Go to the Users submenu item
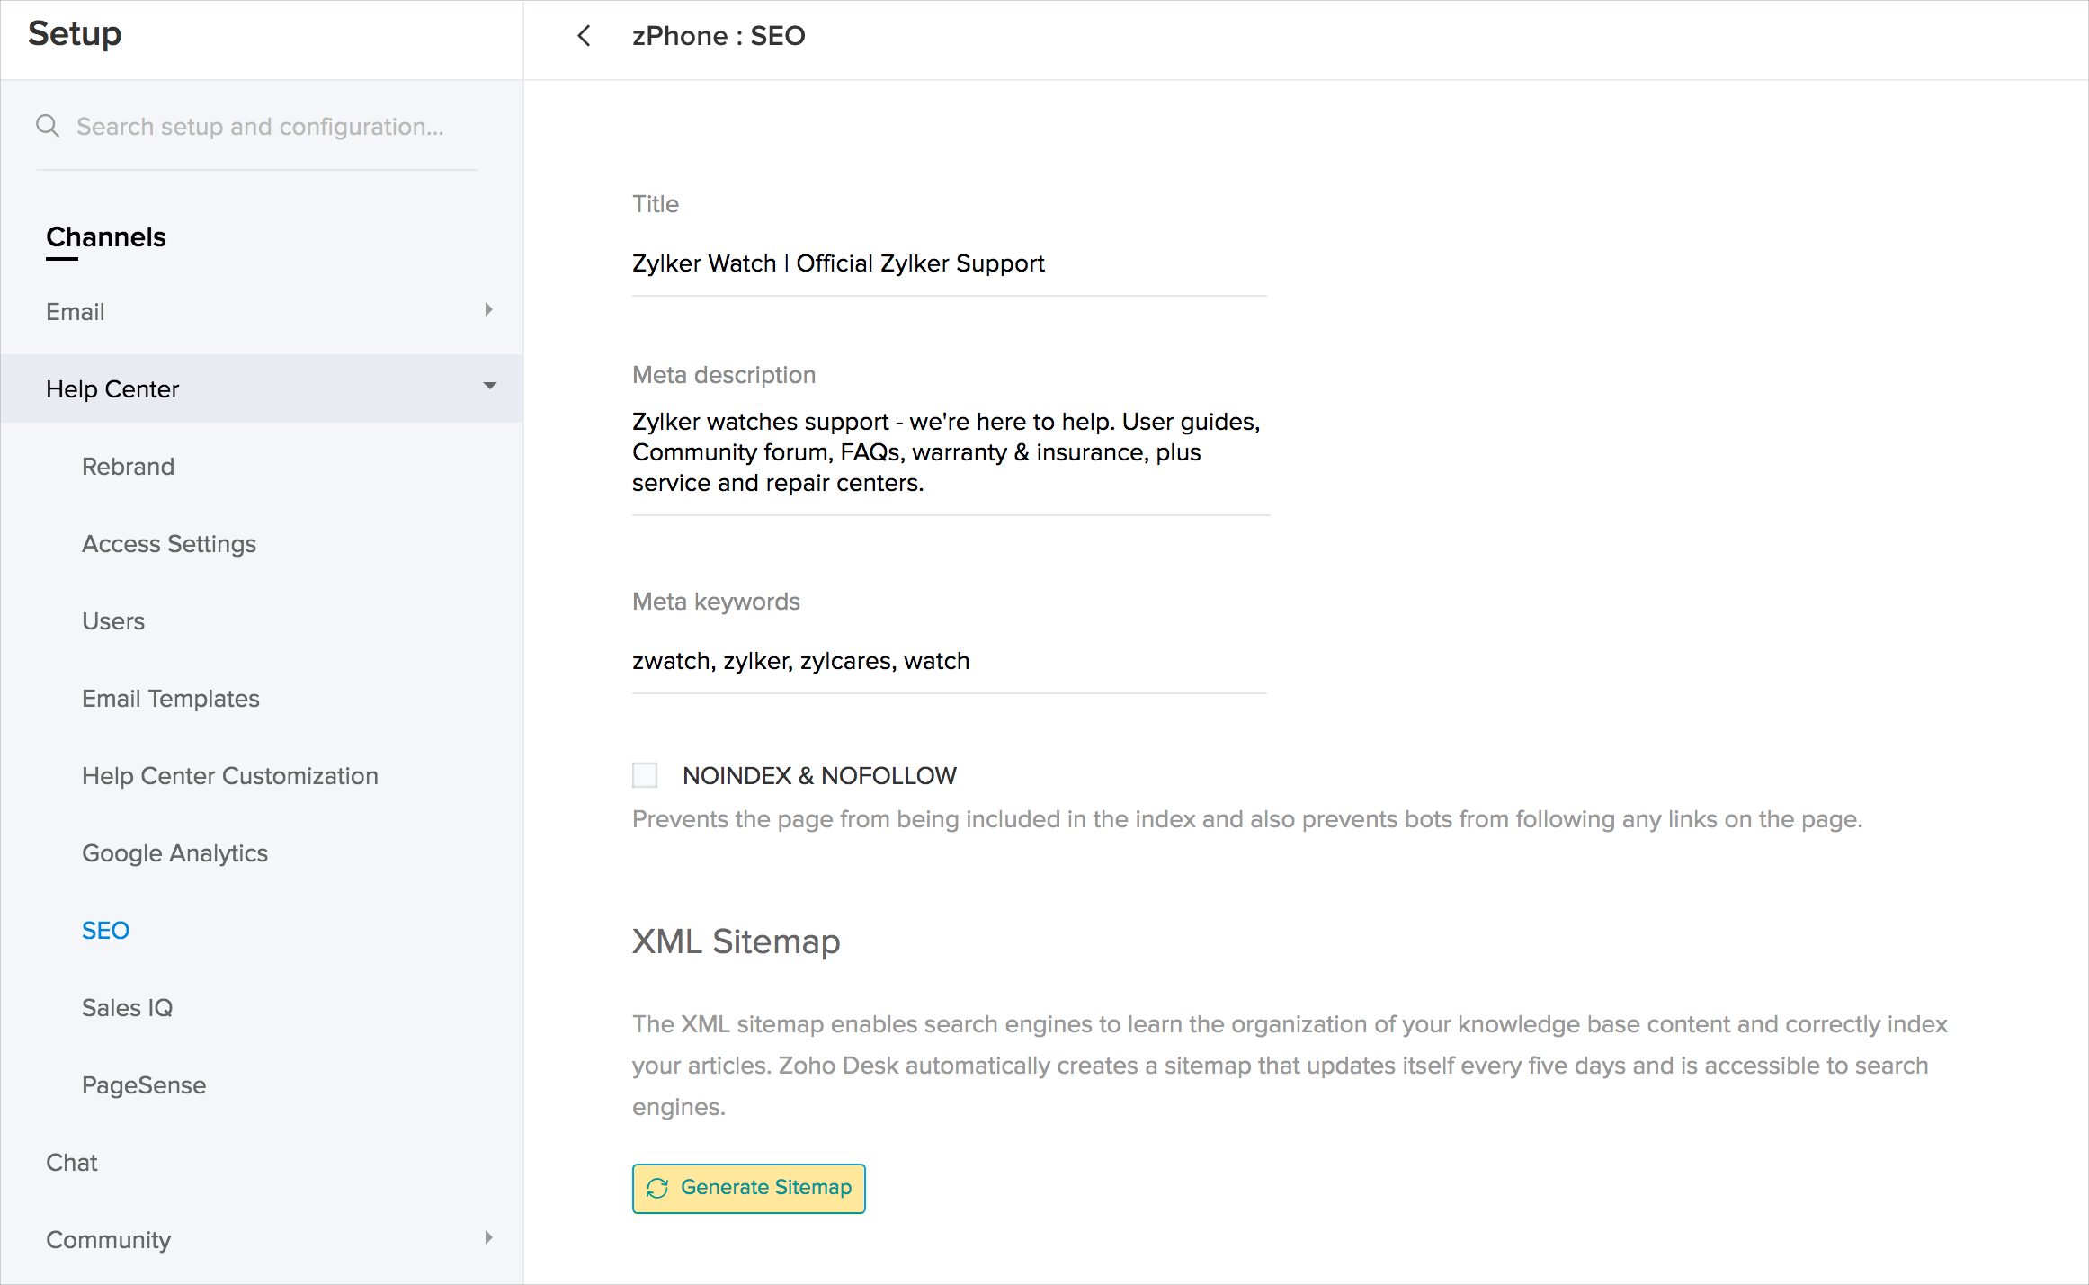This screenshot has height=1285, width=2089. pos(113,621)
